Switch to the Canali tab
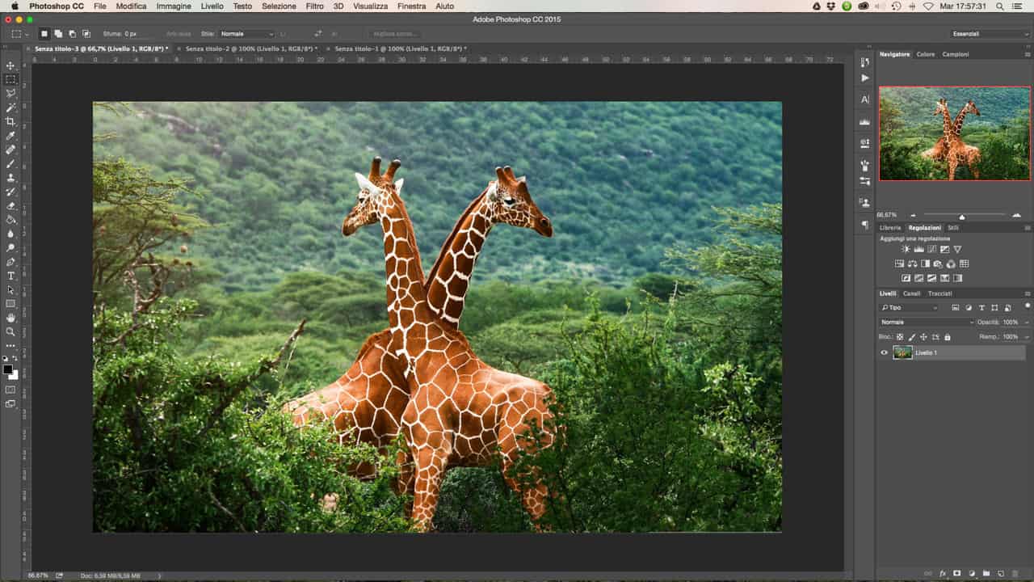Image resolution: width=1034 pixels, height=582 pixels. (x=912, y=293)
